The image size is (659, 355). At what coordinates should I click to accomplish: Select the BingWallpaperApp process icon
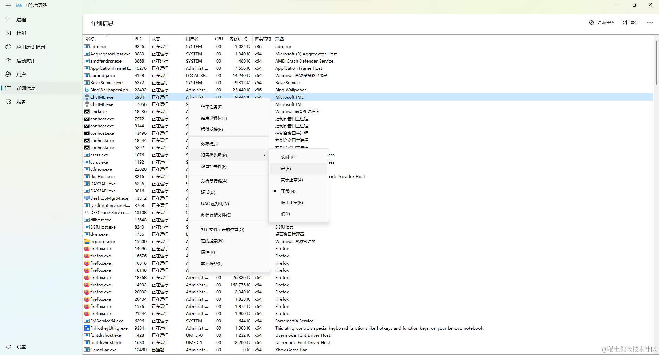pos(87,90)
